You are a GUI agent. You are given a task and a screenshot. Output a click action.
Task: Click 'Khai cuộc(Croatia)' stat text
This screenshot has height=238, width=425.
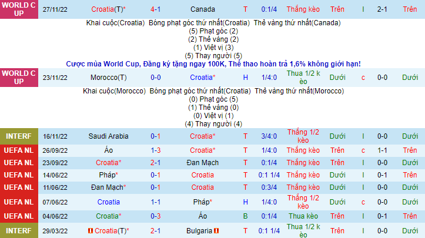pyautogui.click(x=115, y=23)
